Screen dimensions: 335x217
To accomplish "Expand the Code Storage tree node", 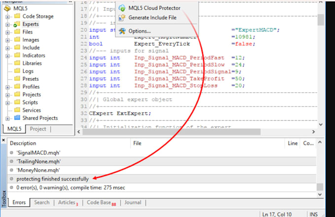I will click(8, 17).
